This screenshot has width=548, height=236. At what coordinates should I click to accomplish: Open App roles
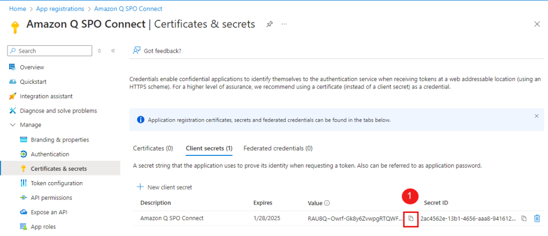[43, 226]
